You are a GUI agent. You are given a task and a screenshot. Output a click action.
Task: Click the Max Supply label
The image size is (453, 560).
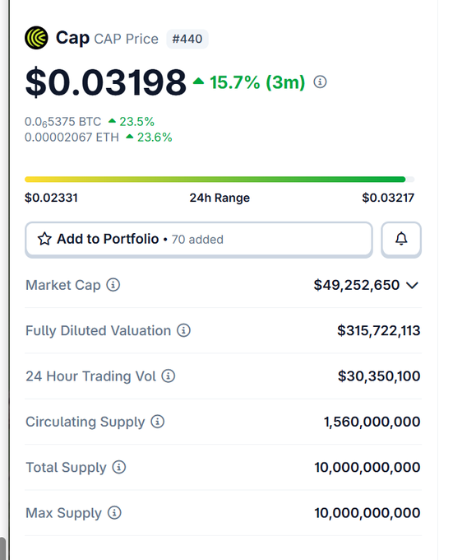[x=64, y=513]
